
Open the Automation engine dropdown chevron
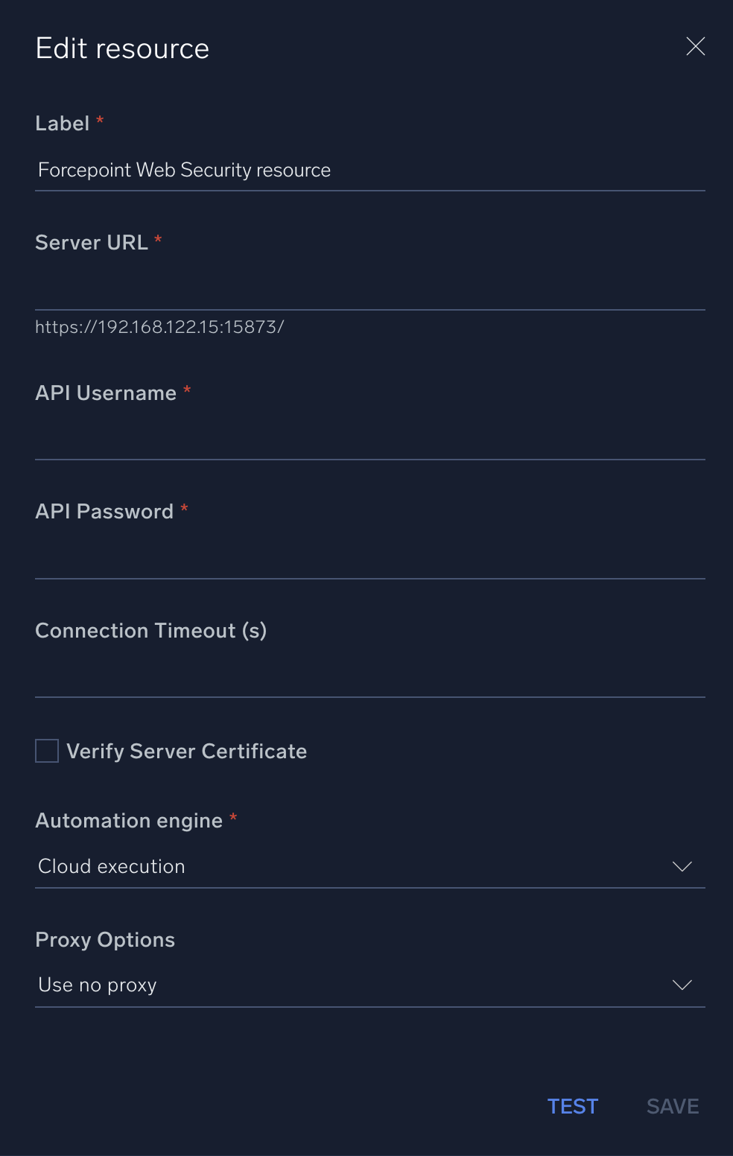click(682, 866)
